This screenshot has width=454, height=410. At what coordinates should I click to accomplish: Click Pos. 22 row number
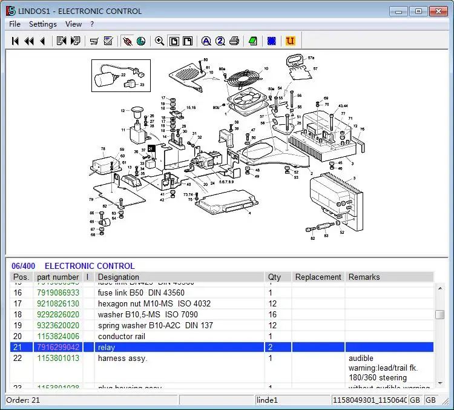click(18, 358)
